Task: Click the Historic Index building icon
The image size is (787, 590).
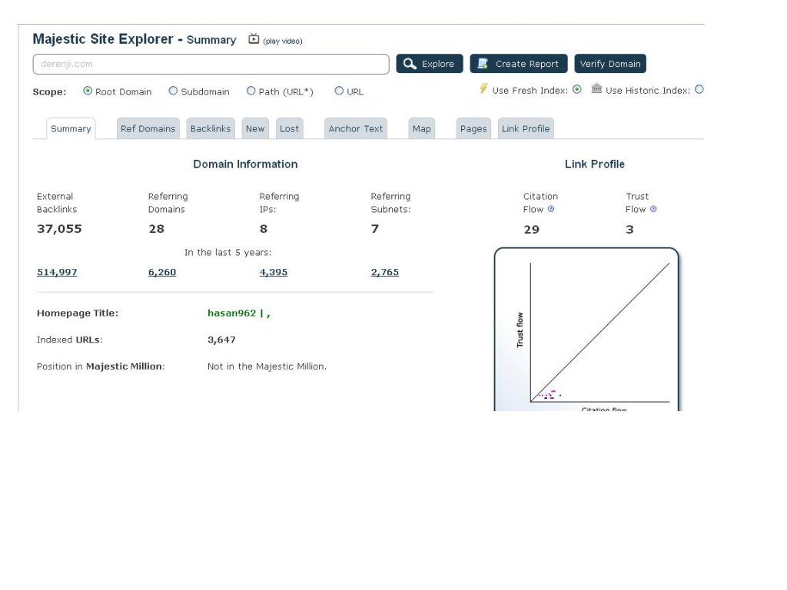Action: coord(596,89)
